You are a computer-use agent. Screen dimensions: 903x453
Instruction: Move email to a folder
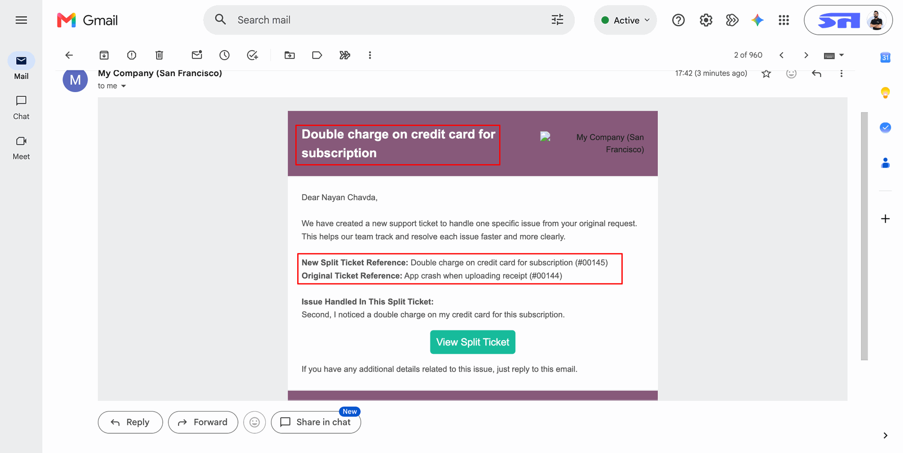[290, 55]
